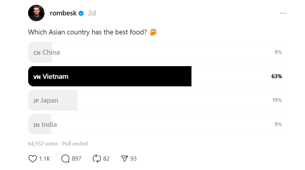Image resolution: width=305 pixels, height=170 pixels.
Task: Click the 64,932 votes count text
Action: tap(43, 144)
